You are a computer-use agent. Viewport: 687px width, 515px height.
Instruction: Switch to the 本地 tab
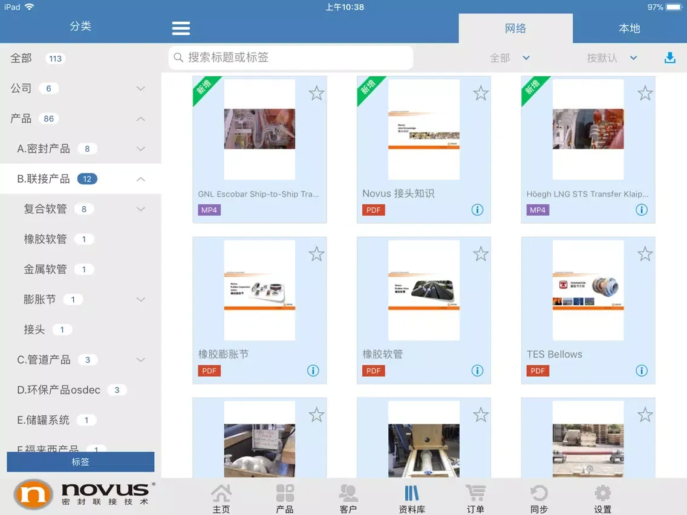(x=630, y=28)
